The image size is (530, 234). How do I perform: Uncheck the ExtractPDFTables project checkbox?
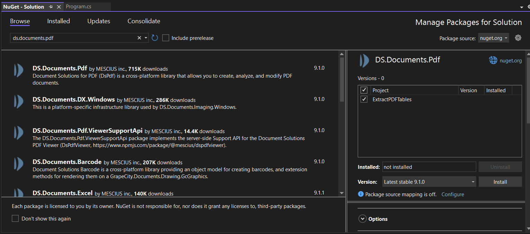click(364, 99)
